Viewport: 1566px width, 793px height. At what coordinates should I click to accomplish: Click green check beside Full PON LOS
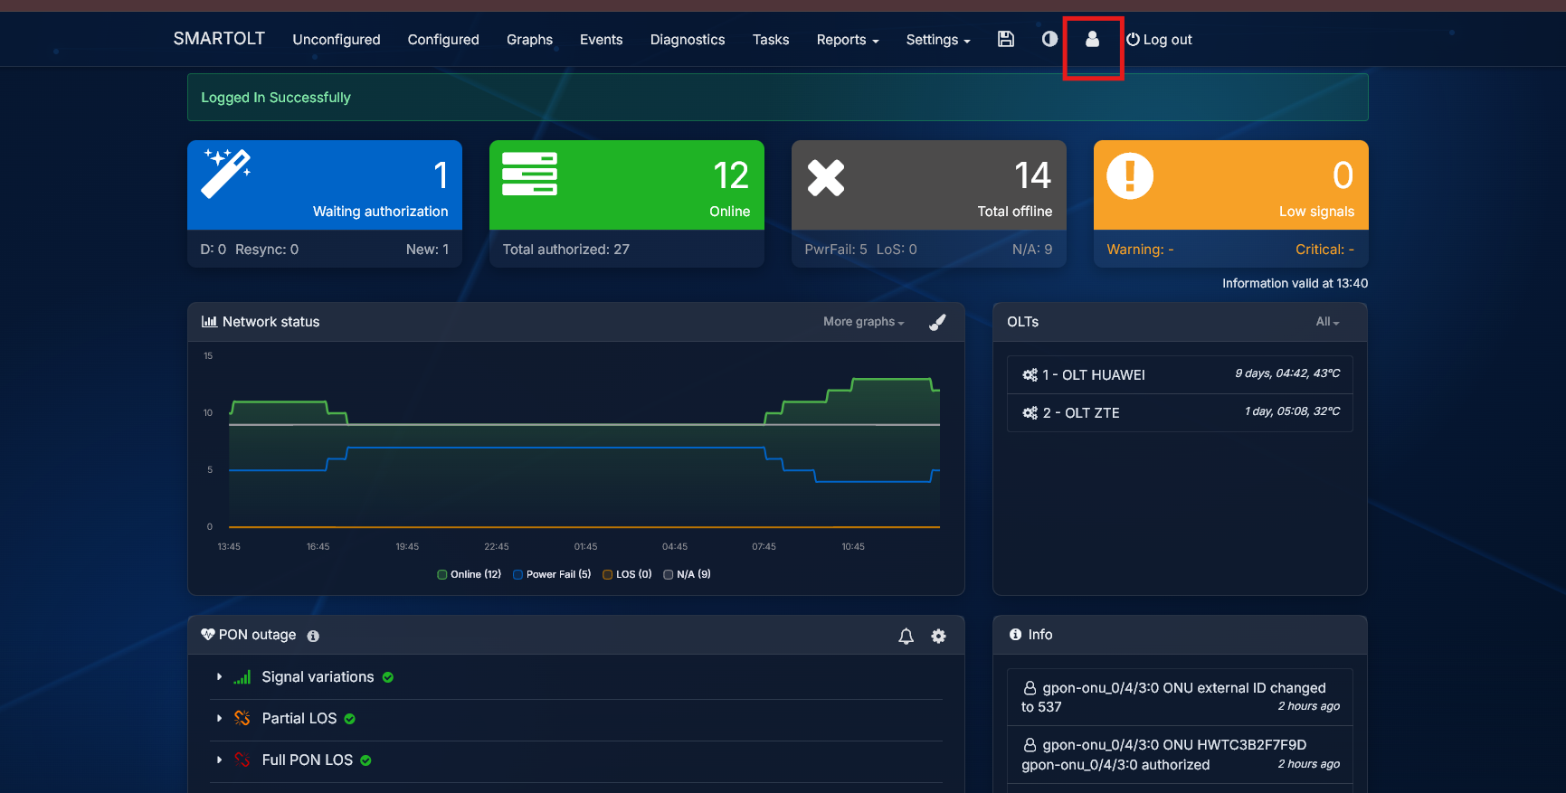point(365,760)
